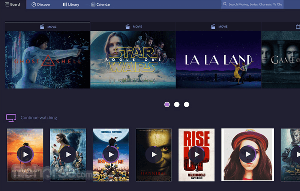
Task: Select the first carousel page dot
Action: pos(167,104)
